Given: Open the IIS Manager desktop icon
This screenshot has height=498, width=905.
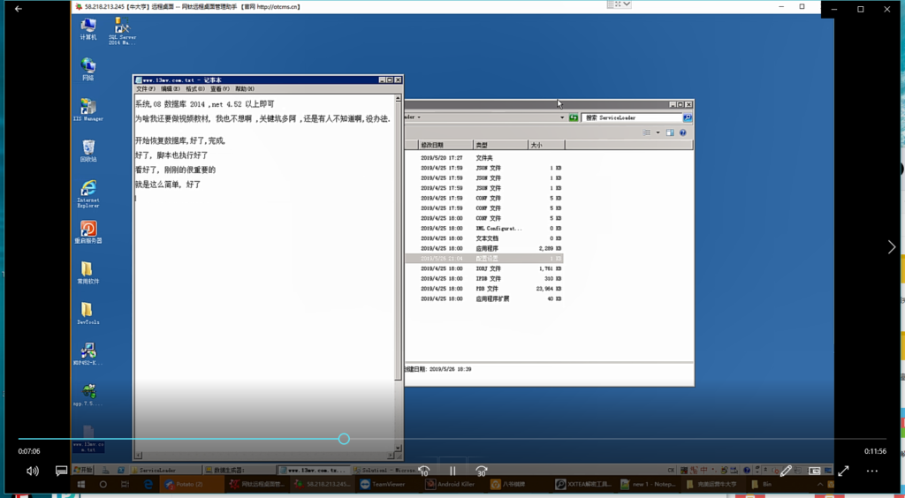Looking at the screenshot, I should click(x=87, y=110).
